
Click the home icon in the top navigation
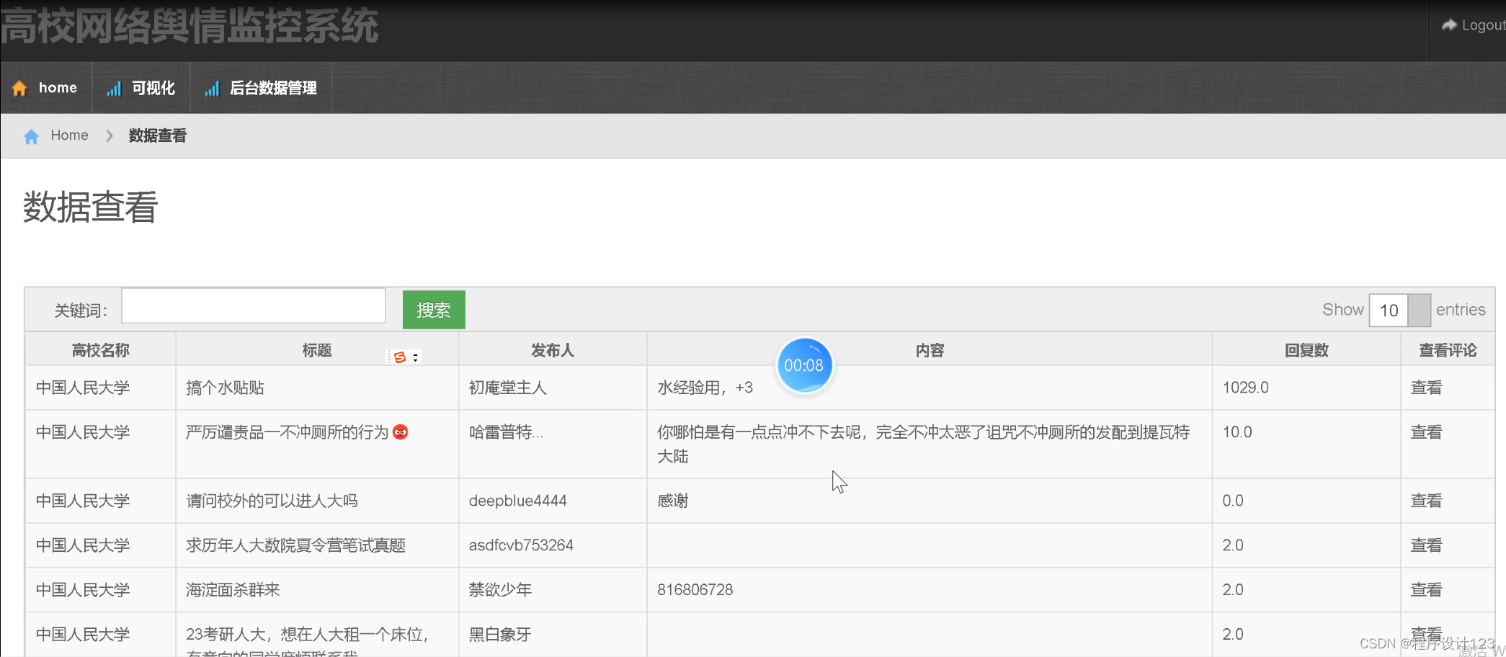19,88
